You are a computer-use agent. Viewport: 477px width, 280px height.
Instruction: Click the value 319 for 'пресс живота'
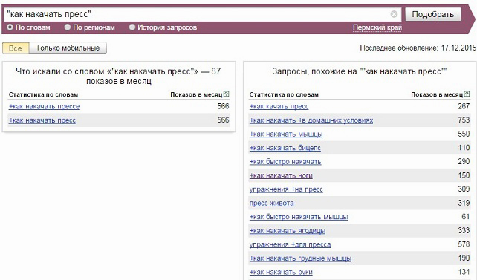(x=464, y=203)
